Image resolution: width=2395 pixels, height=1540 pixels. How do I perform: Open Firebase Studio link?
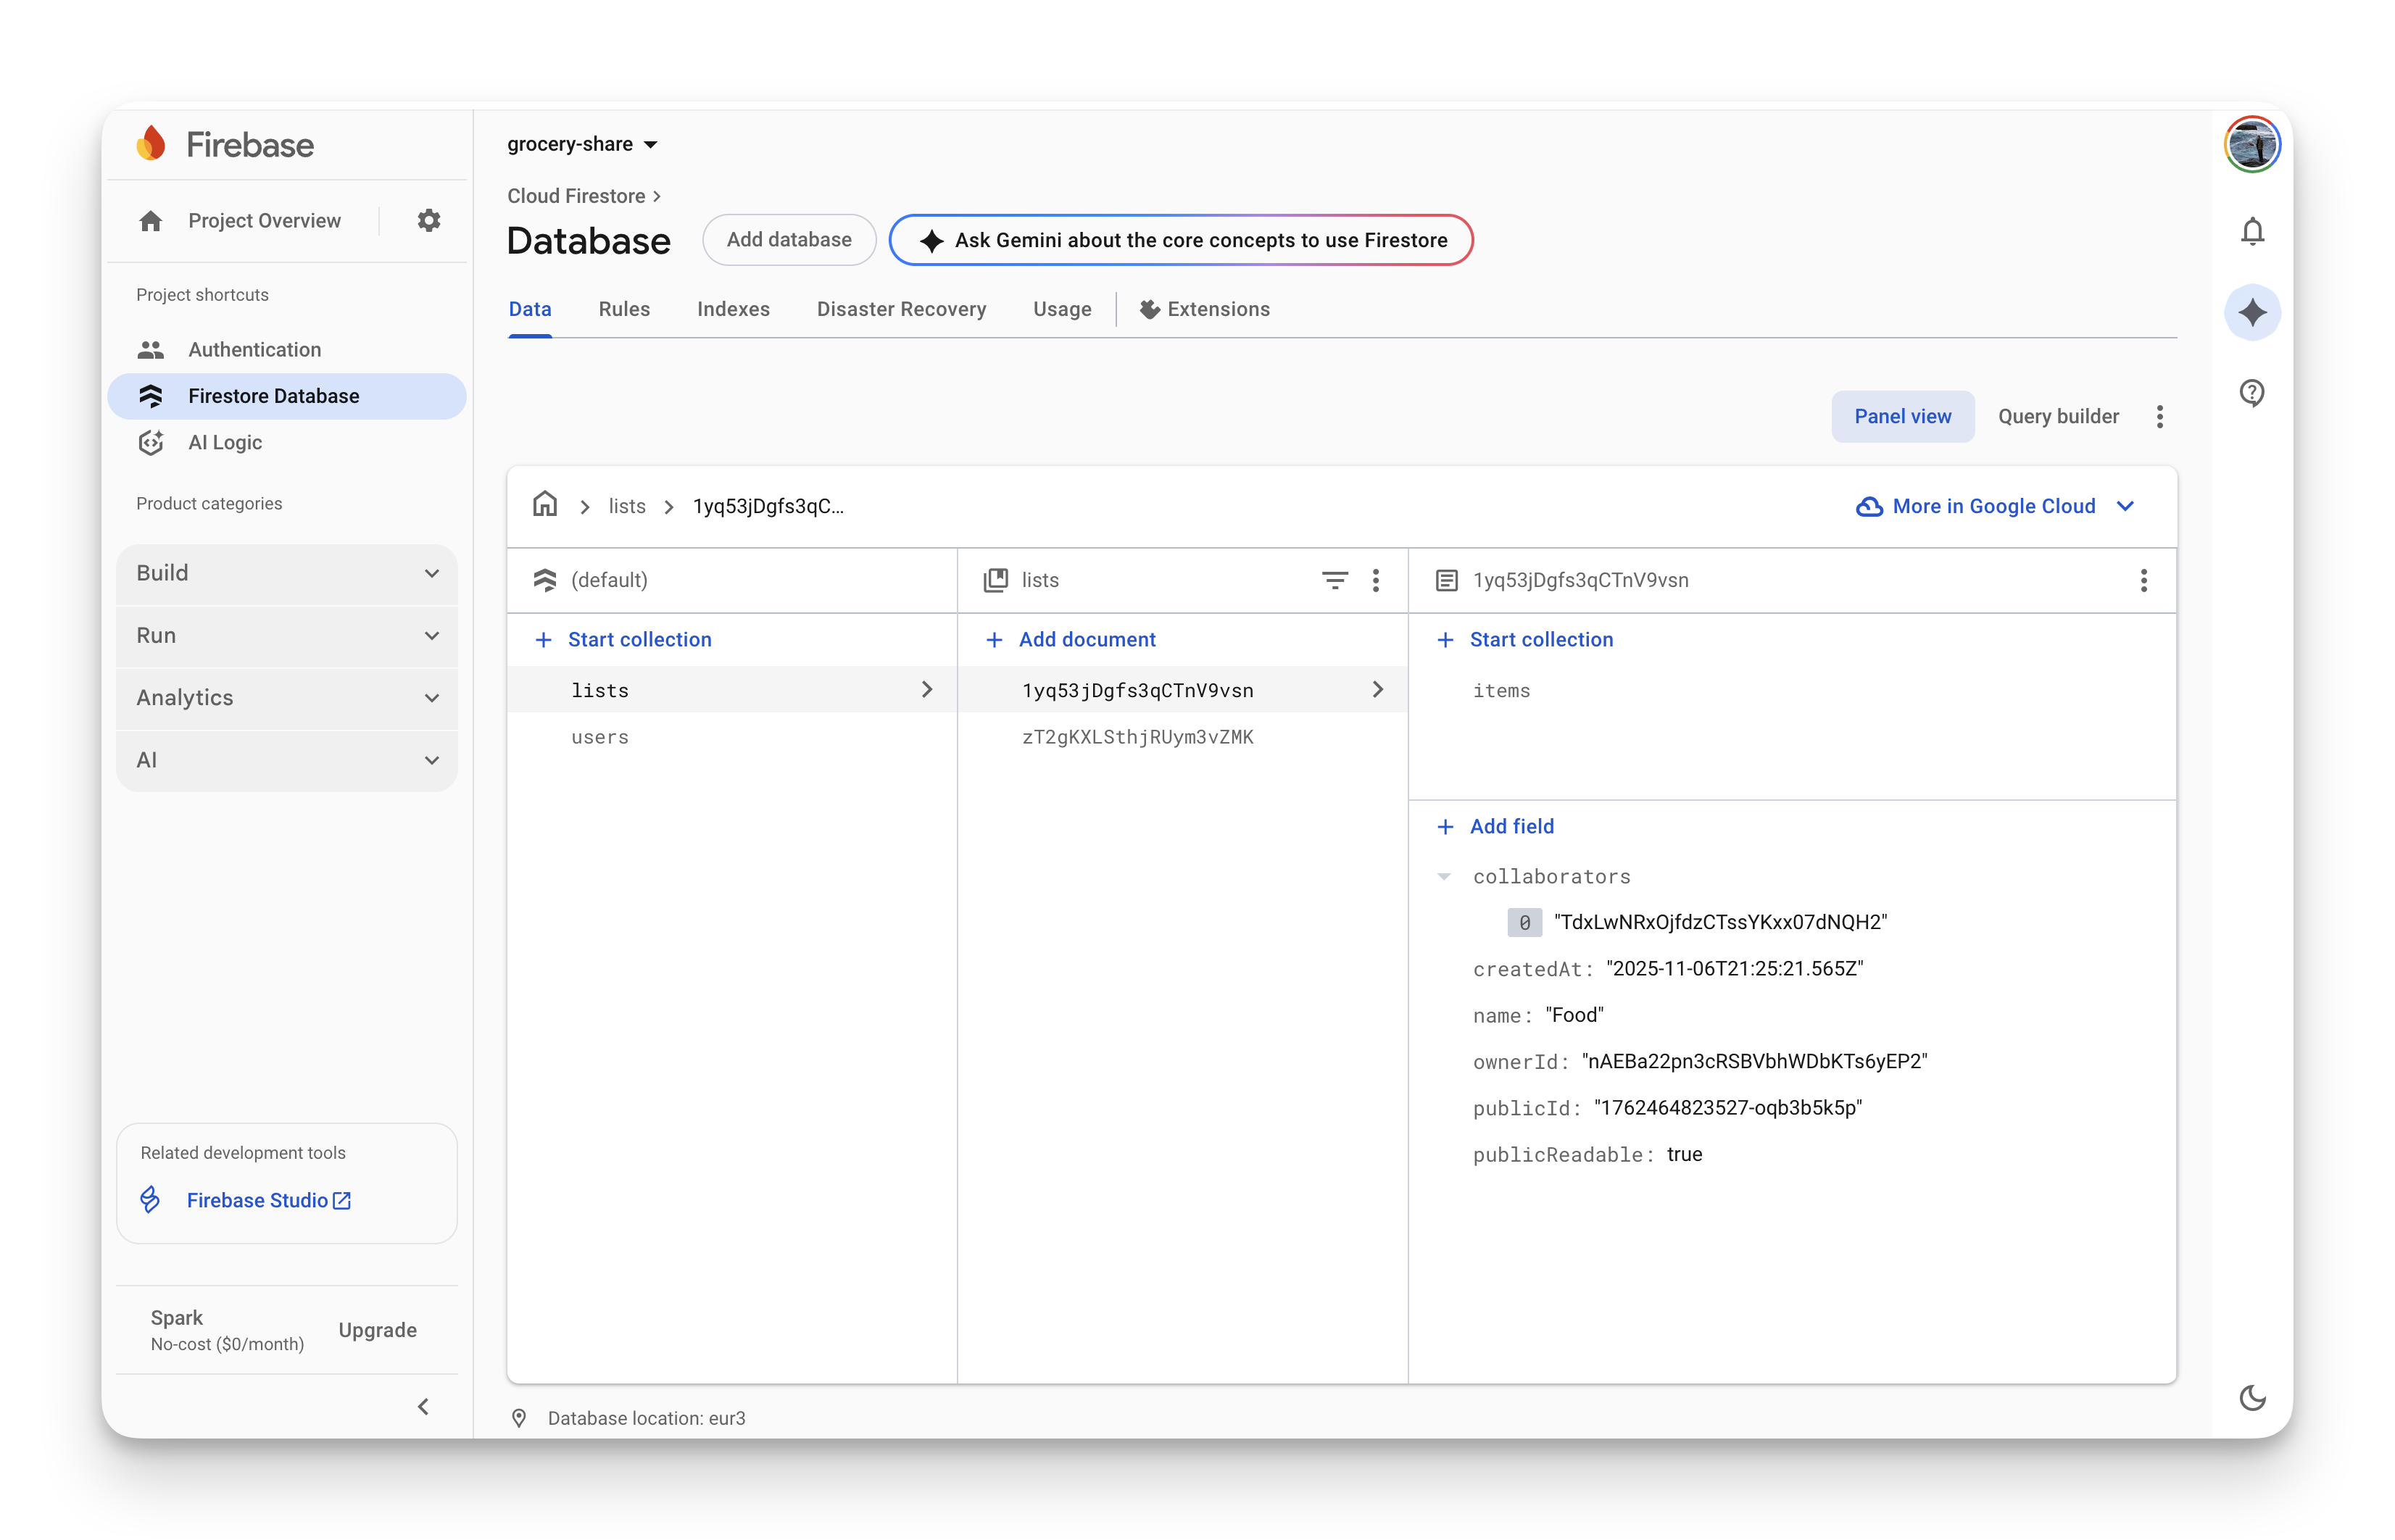click(x=257, y=1200)
